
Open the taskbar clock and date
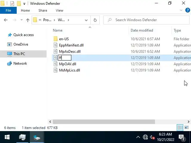165,137
